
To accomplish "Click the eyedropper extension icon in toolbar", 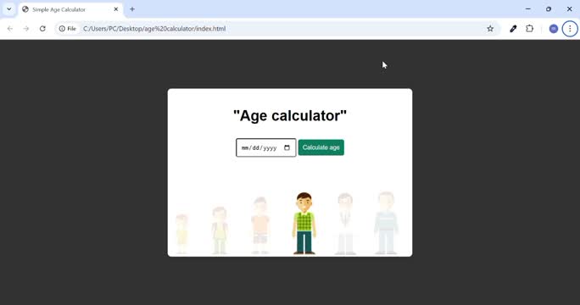I will [513, 29].
